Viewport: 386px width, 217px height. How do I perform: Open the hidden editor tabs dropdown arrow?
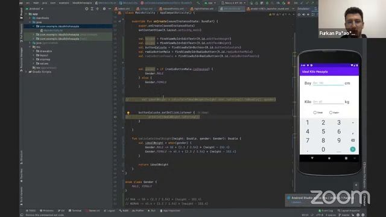tap(293, 8)
